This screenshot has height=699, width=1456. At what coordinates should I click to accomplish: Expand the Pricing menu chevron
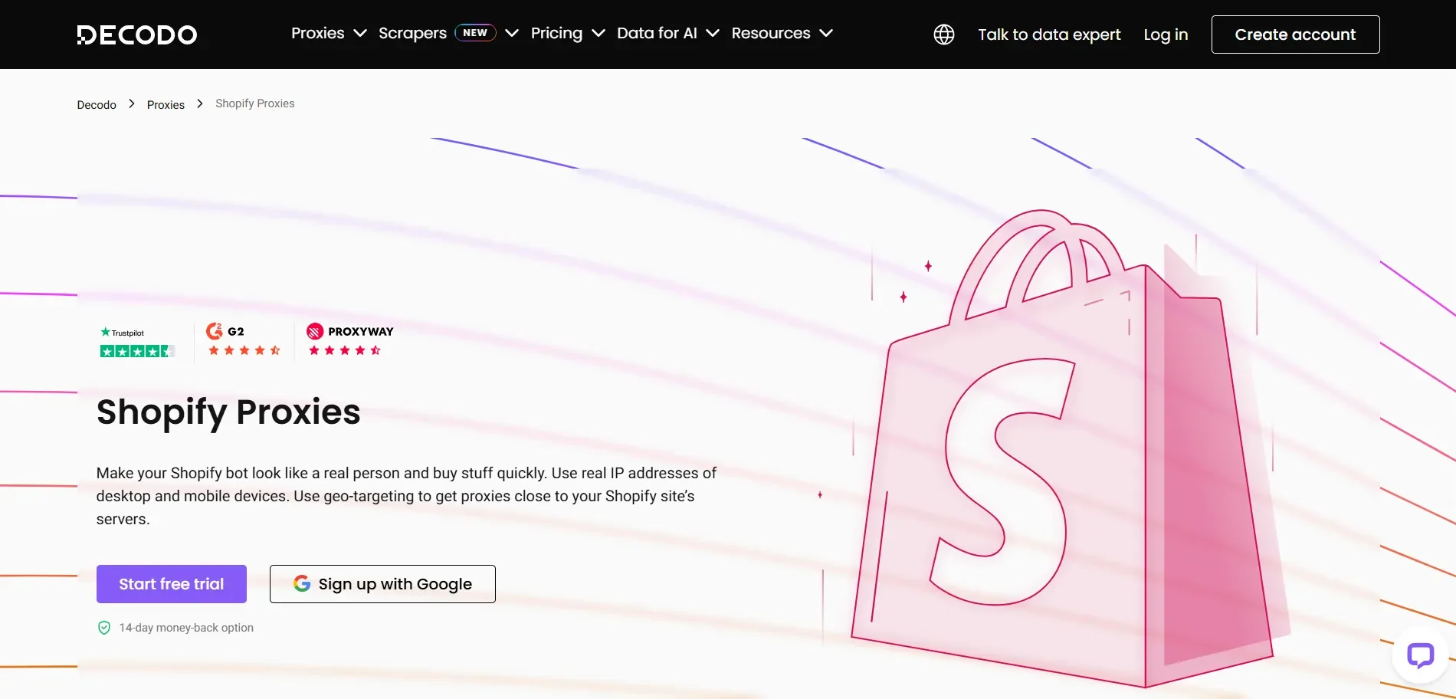point(598,33)
